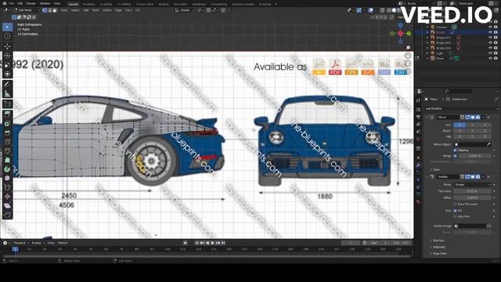The width and height of the screenshot is (501, 282).
Task: Click the play animation button
Action: coord(213,243)
